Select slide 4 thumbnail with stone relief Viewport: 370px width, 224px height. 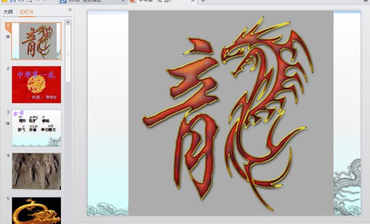pos(36,172)
